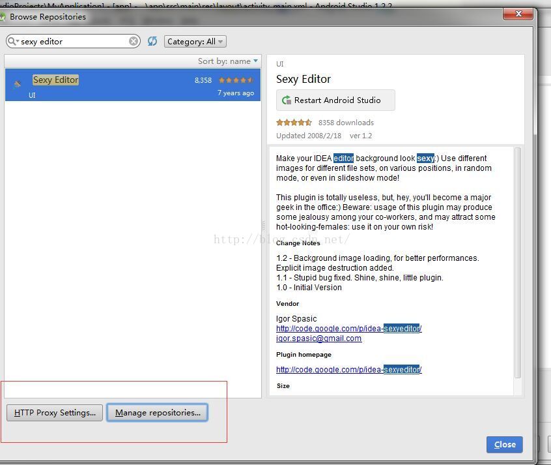Change sorting via the Sort by: name dropdown
This screenshot has width=551, height=465.
pyautogui.click(x=228, y=61)
